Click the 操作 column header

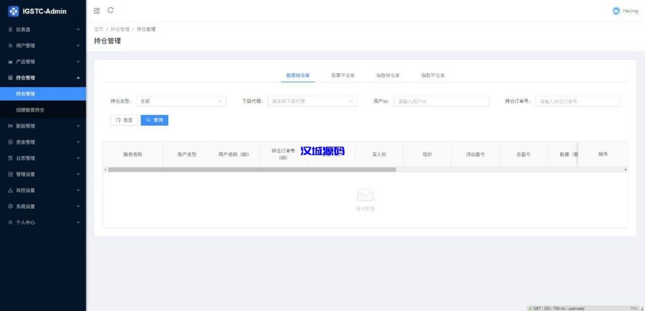coord(603,155)
